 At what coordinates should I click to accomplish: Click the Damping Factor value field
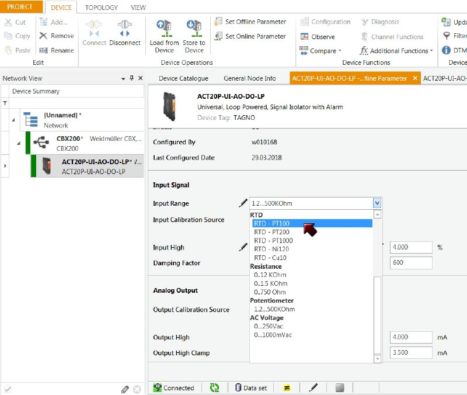412,263
